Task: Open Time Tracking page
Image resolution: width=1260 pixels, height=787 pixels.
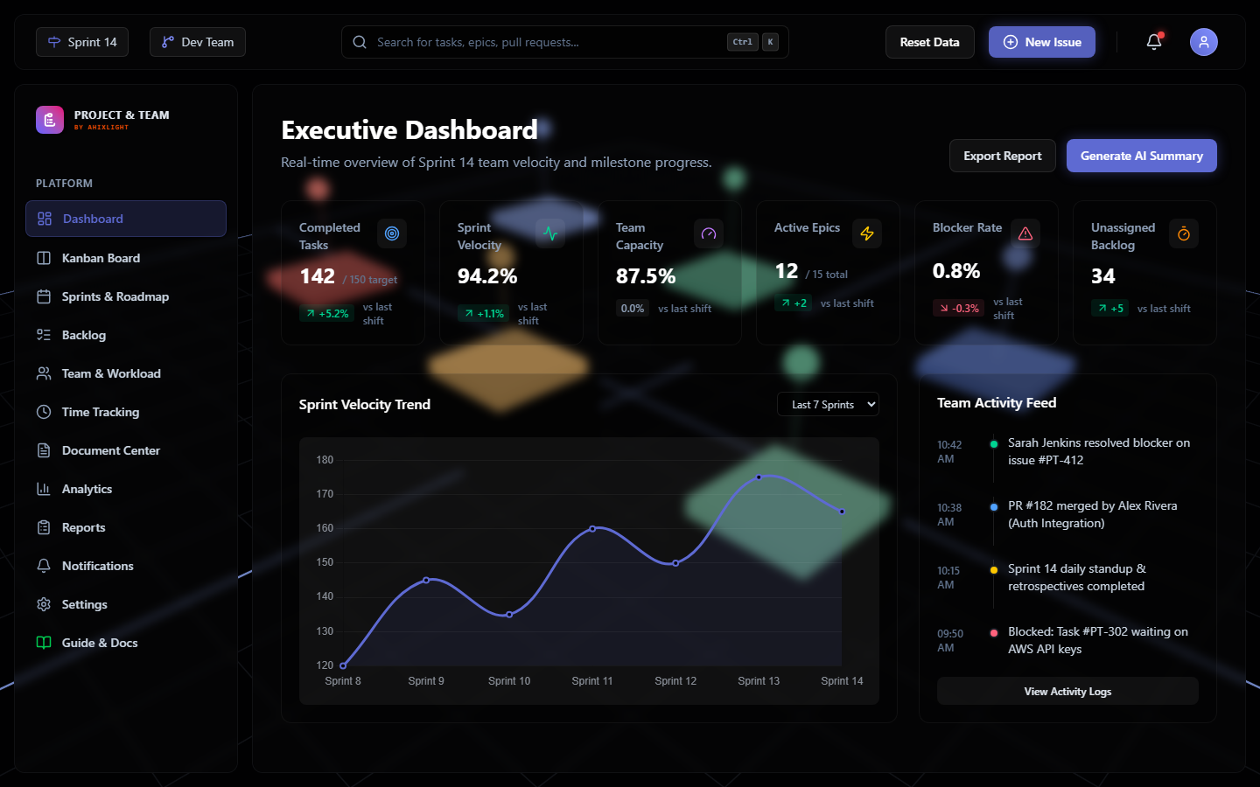Action: pos(126,412)
